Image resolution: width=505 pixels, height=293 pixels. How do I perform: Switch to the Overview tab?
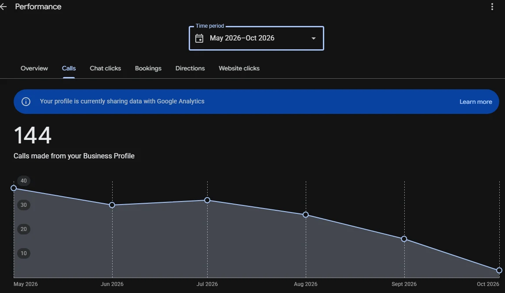pos(34,68)
